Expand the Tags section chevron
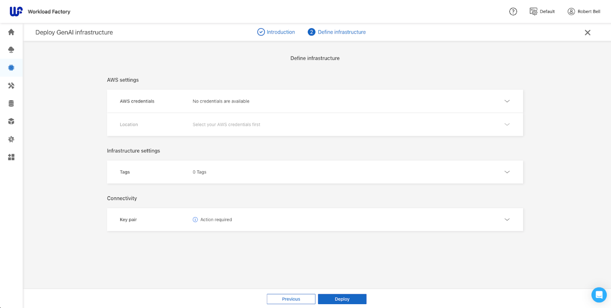Viewport: 611px width, 308px height. [x=507, y=172]
